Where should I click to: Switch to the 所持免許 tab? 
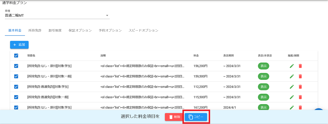(35, 30)
